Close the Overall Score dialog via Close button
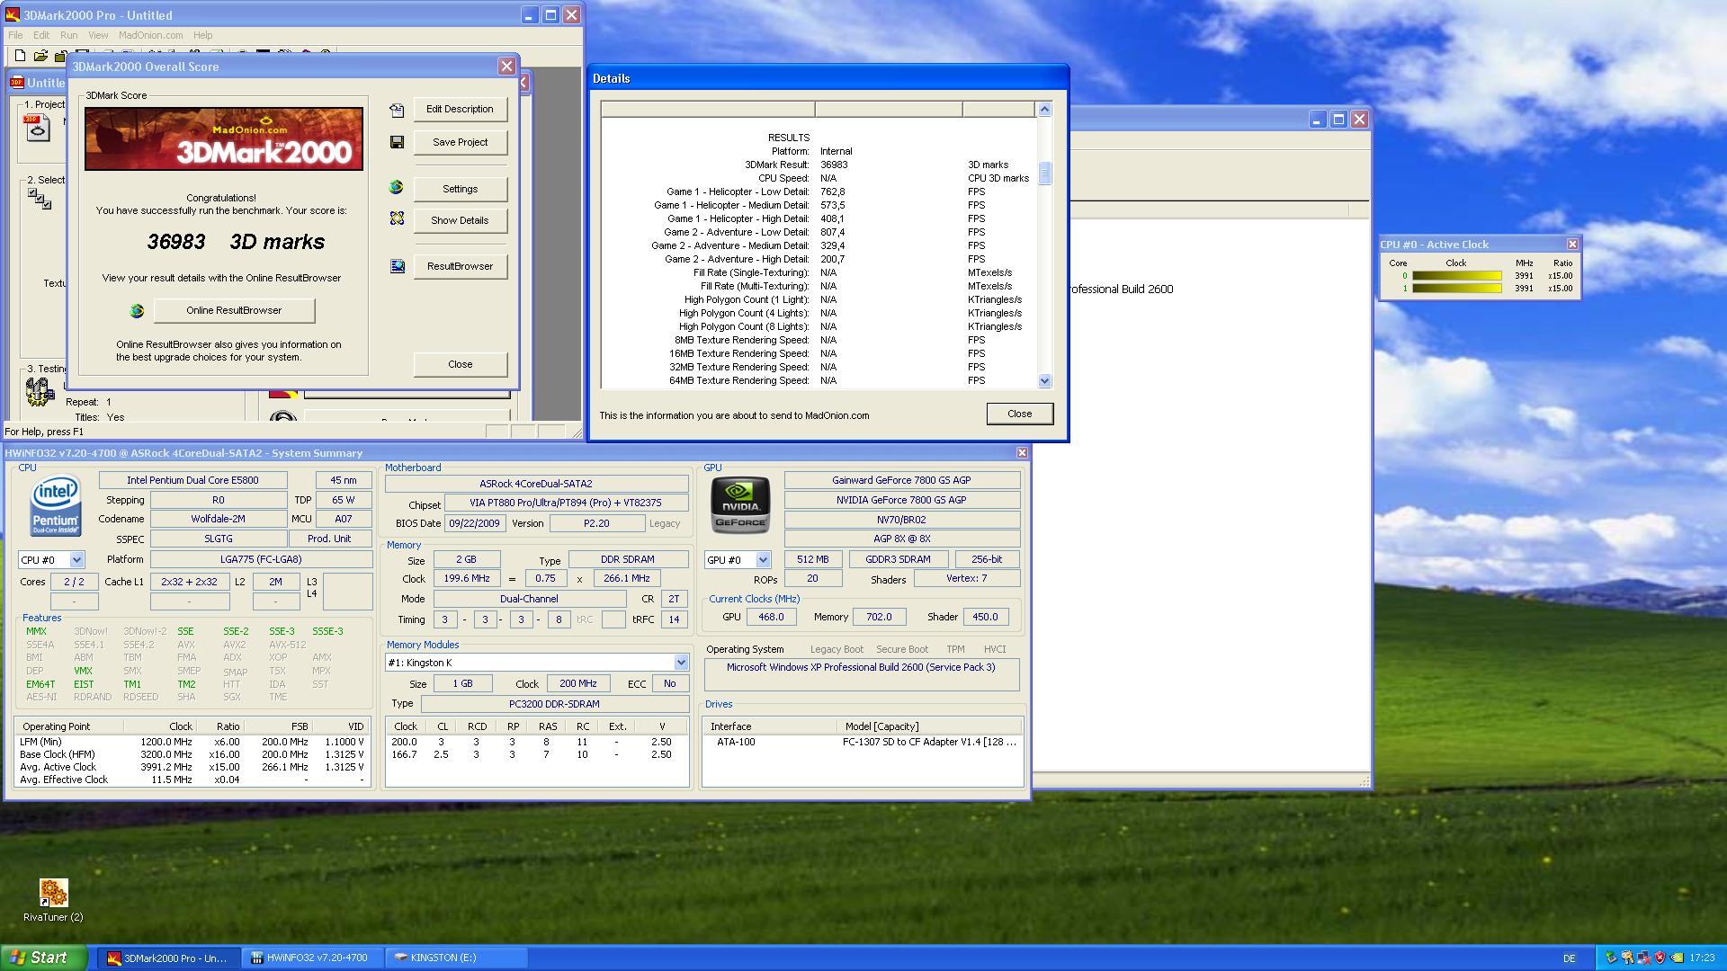This screenshot has height=971, width=1727. 460,364
